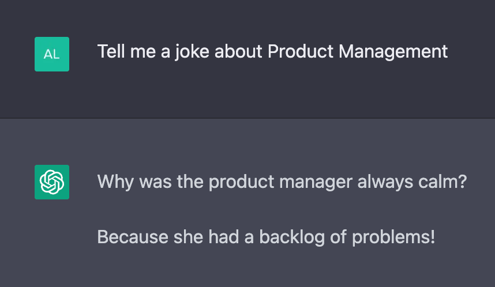Click the green AL user avatar

tap(52, 54)
